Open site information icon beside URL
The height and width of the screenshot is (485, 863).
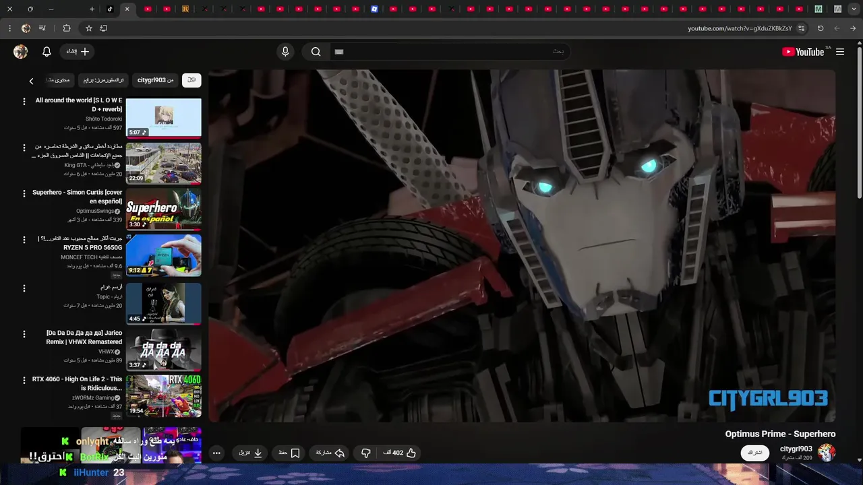click(x=801, y=28)
